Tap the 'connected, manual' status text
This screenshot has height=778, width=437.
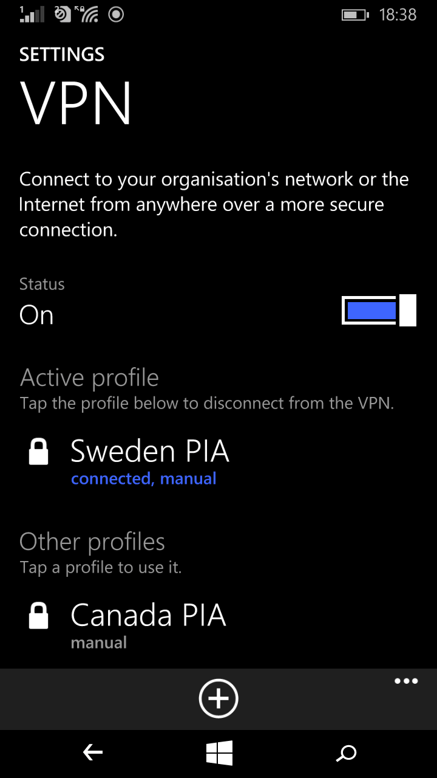click(x=143, y=479)
